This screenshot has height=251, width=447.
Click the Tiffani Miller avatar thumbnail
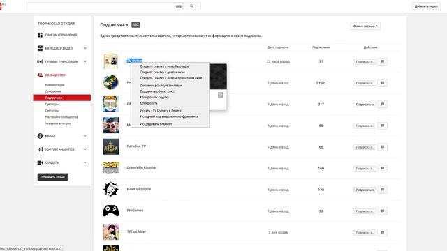click(x=110, y=232)
